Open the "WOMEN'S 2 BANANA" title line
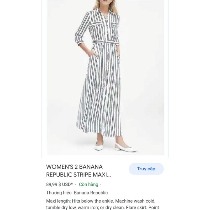 (74, 167)
